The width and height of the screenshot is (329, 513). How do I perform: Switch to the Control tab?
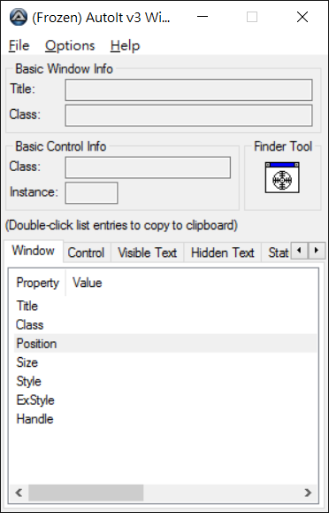click(x=87, y=253)
